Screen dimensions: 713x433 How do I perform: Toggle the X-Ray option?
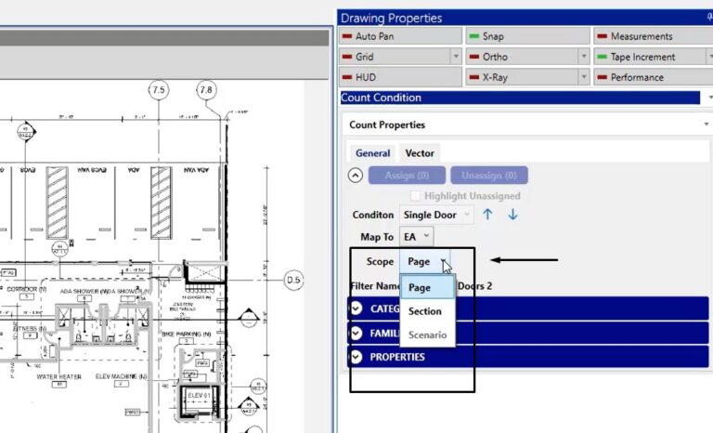coord(522,77)
